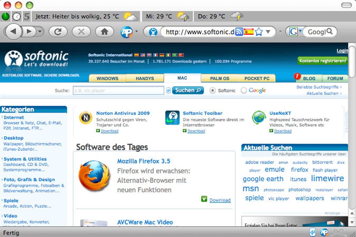Open the PALM OS tab
The width and height of the screenshot is (356, 237).
(220, 78)
